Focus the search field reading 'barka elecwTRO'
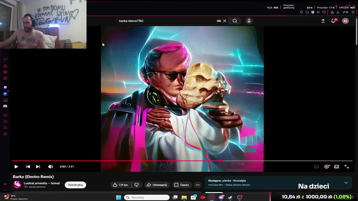This screenshot has height=201, width=358. pos(166,21)
